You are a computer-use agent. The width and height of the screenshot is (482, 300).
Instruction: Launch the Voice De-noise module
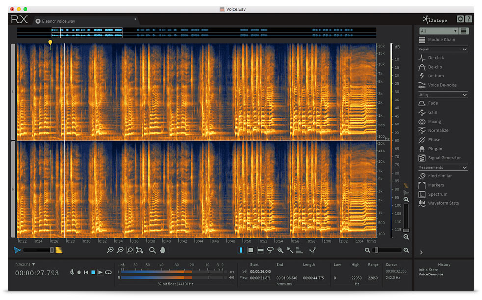click(442, 85)
